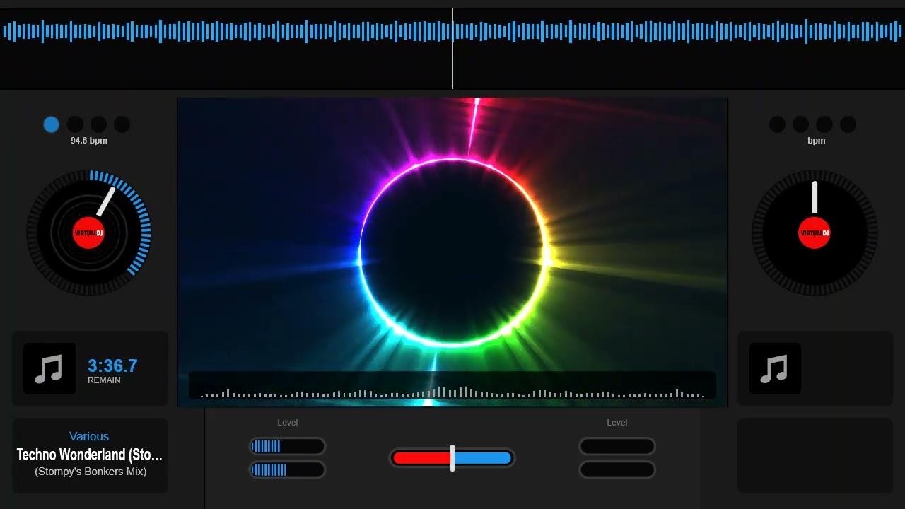Click the red VirtualDJ label on left turntable
Viewport: 905px width, 509px height.
click(89, 233)
